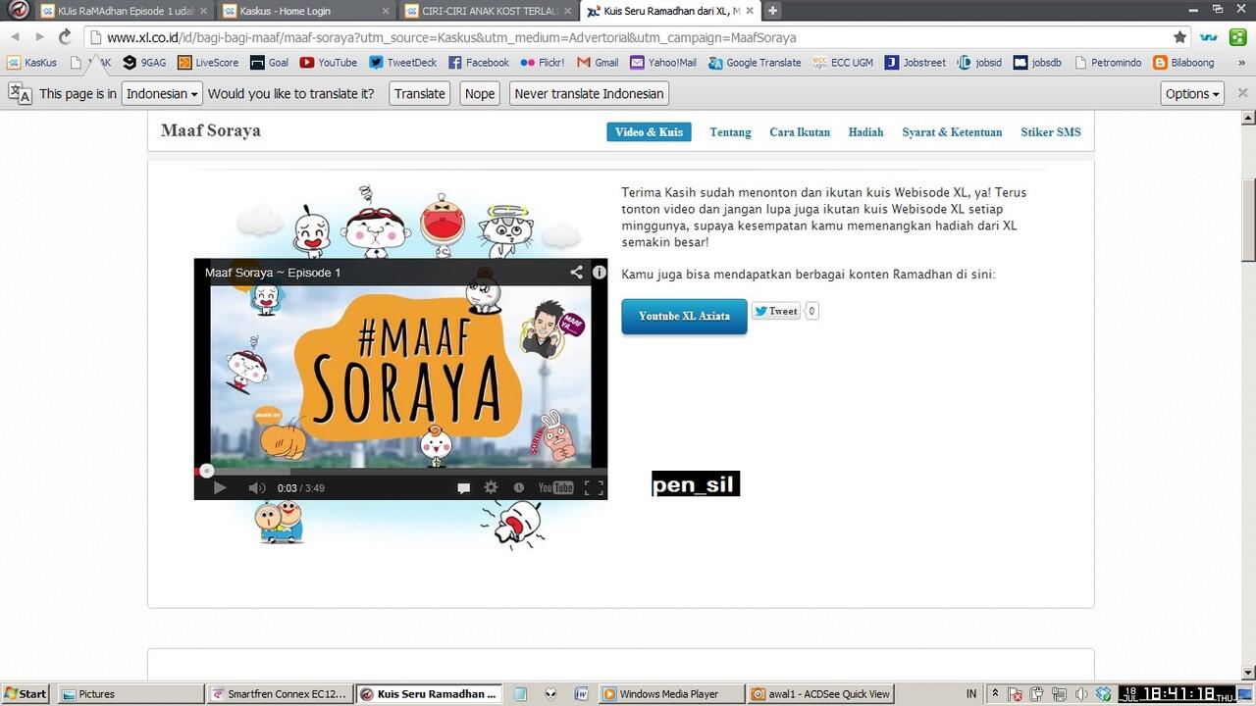Open a new browser tab
The width and height of the screenshot is (1256, 706).
(x=773, y=11)
